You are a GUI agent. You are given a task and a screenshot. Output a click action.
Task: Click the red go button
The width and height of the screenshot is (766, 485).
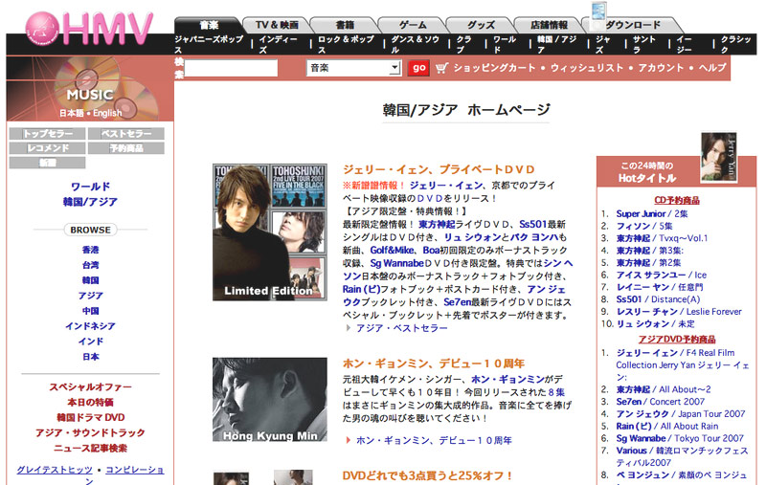coord(418,68)
